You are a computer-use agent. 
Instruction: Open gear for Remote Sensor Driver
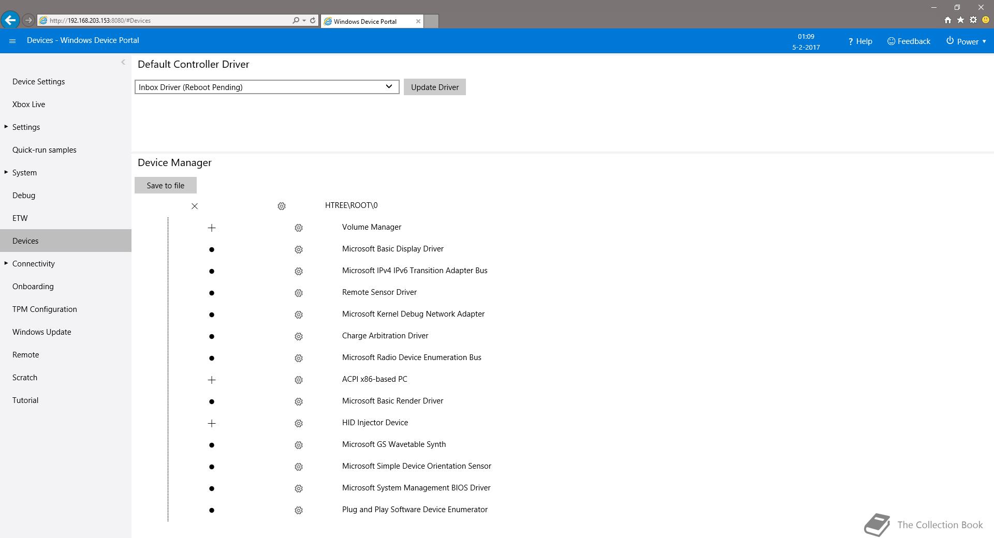tap(299, 293)
